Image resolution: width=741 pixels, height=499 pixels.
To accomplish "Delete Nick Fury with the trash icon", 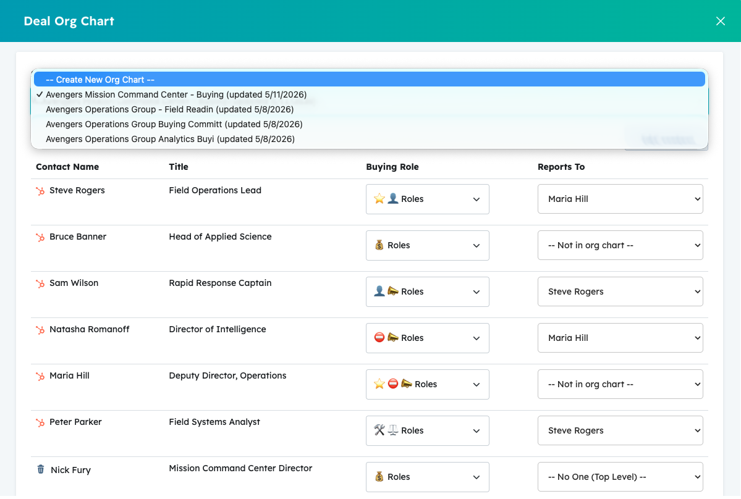I will coord(41,469).
